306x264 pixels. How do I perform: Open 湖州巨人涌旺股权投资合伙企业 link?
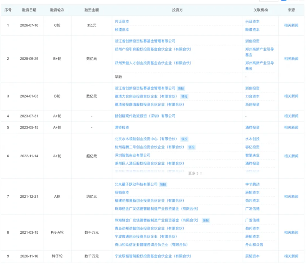(x=149, y=163)
